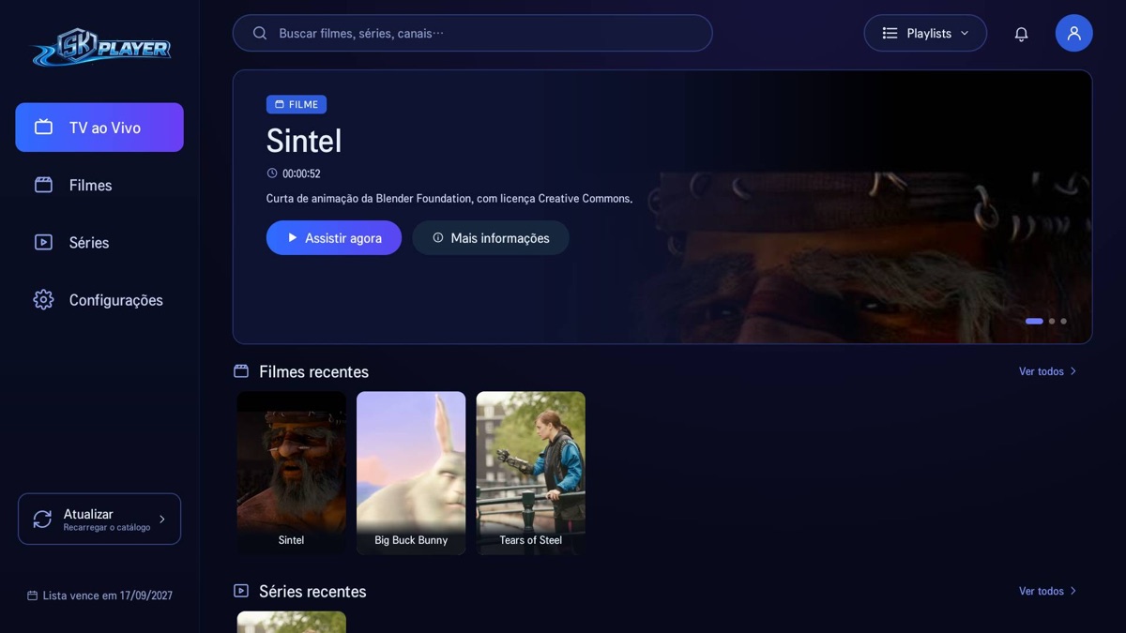Open Configurações settings page
1126x633 pixels.
tap(99, 300)
